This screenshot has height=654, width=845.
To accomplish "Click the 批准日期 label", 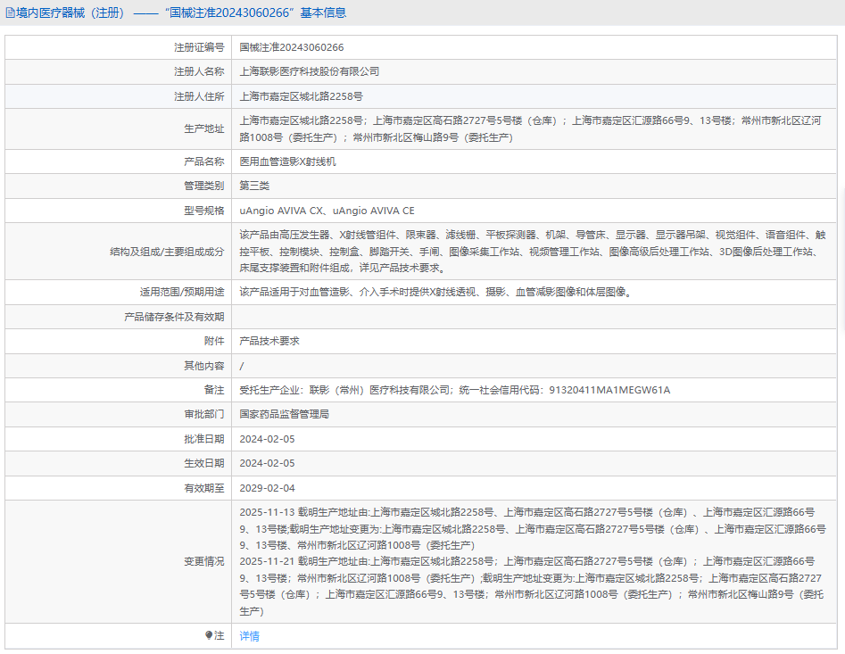I will point(203,439).
